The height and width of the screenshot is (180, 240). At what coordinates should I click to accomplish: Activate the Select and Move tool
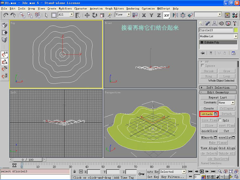[x=87, y=15]
